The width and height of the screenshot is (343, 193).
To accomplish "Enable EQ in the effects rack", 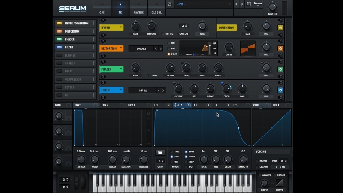I will point(59,95).
